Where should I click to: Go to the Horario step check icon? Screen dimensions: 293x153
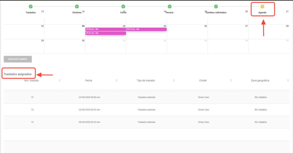170,7
